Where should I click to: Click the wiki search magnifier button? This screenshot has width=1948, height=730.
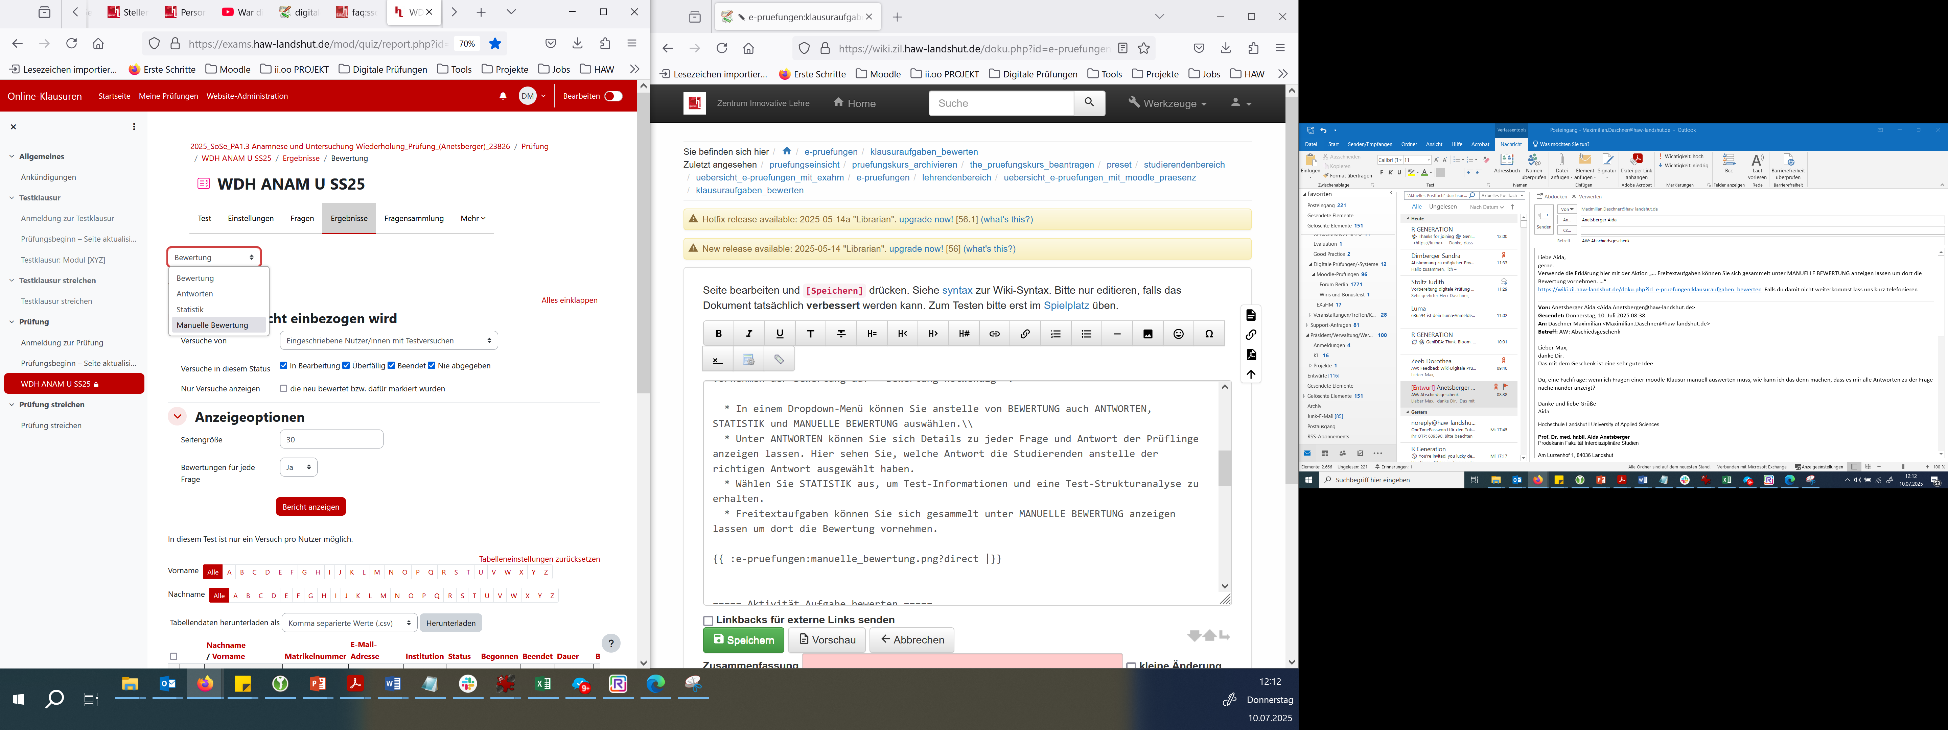[x=1089, y=103]
